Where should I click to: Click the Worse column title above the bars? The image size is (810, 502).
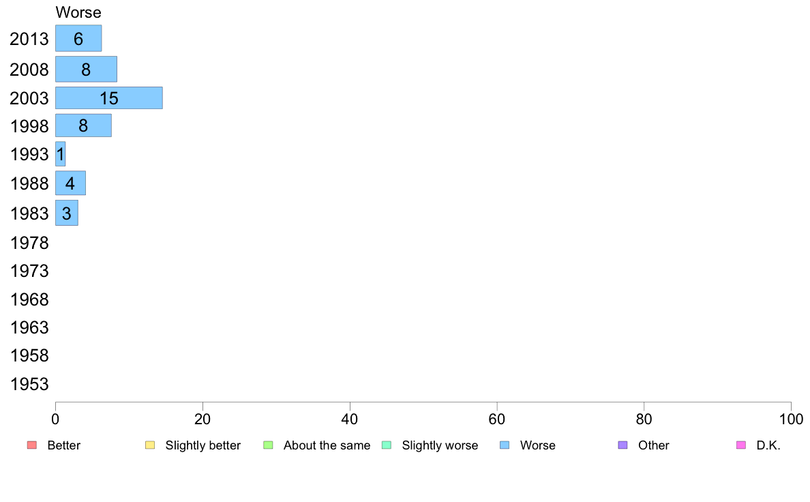(78, 12)
